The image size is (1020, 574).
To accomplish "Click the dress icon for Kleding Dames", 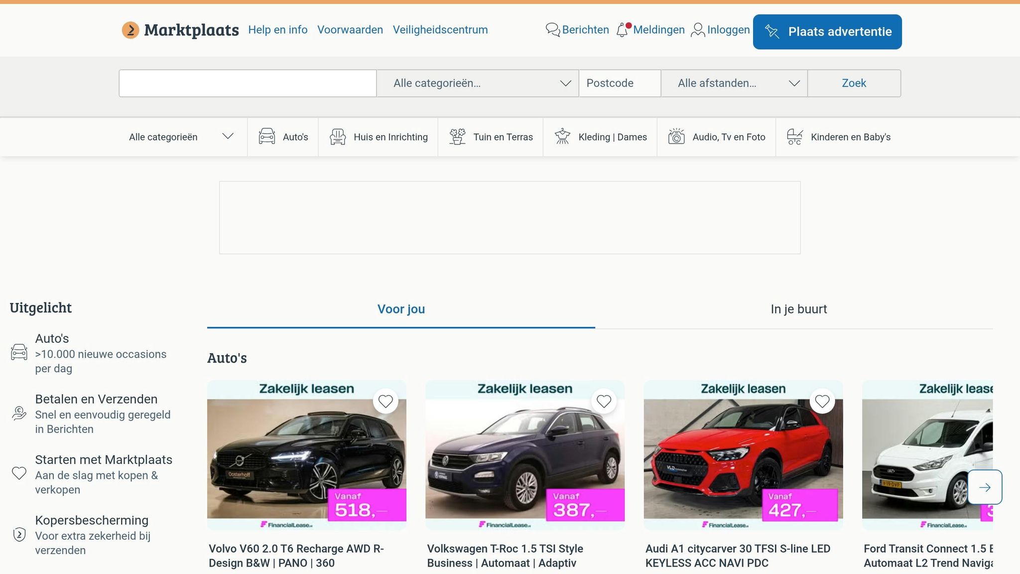I will click(562, 137).
